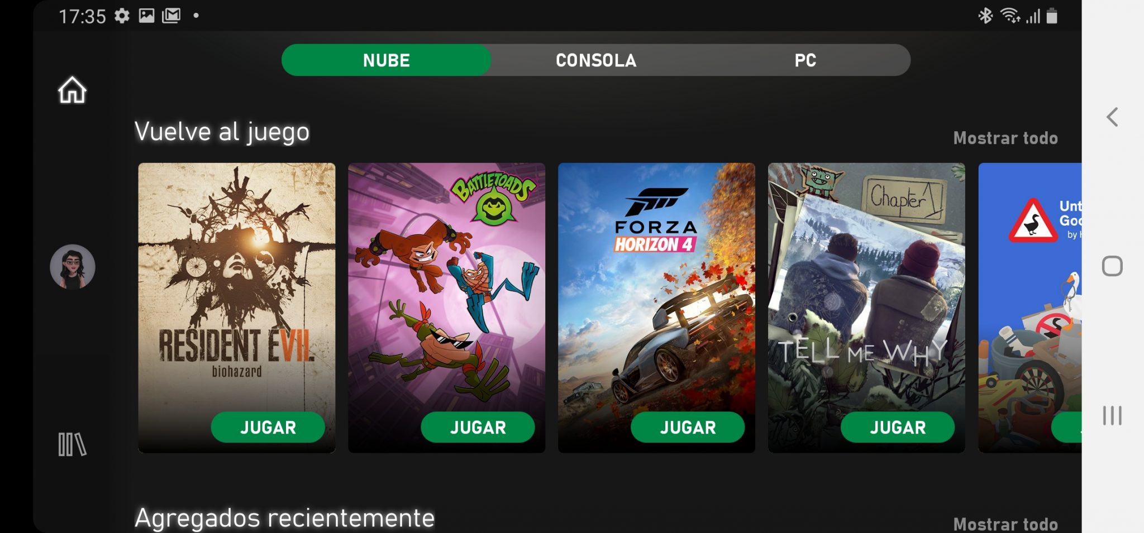Select the NUBE tab

tap(387, 60)
